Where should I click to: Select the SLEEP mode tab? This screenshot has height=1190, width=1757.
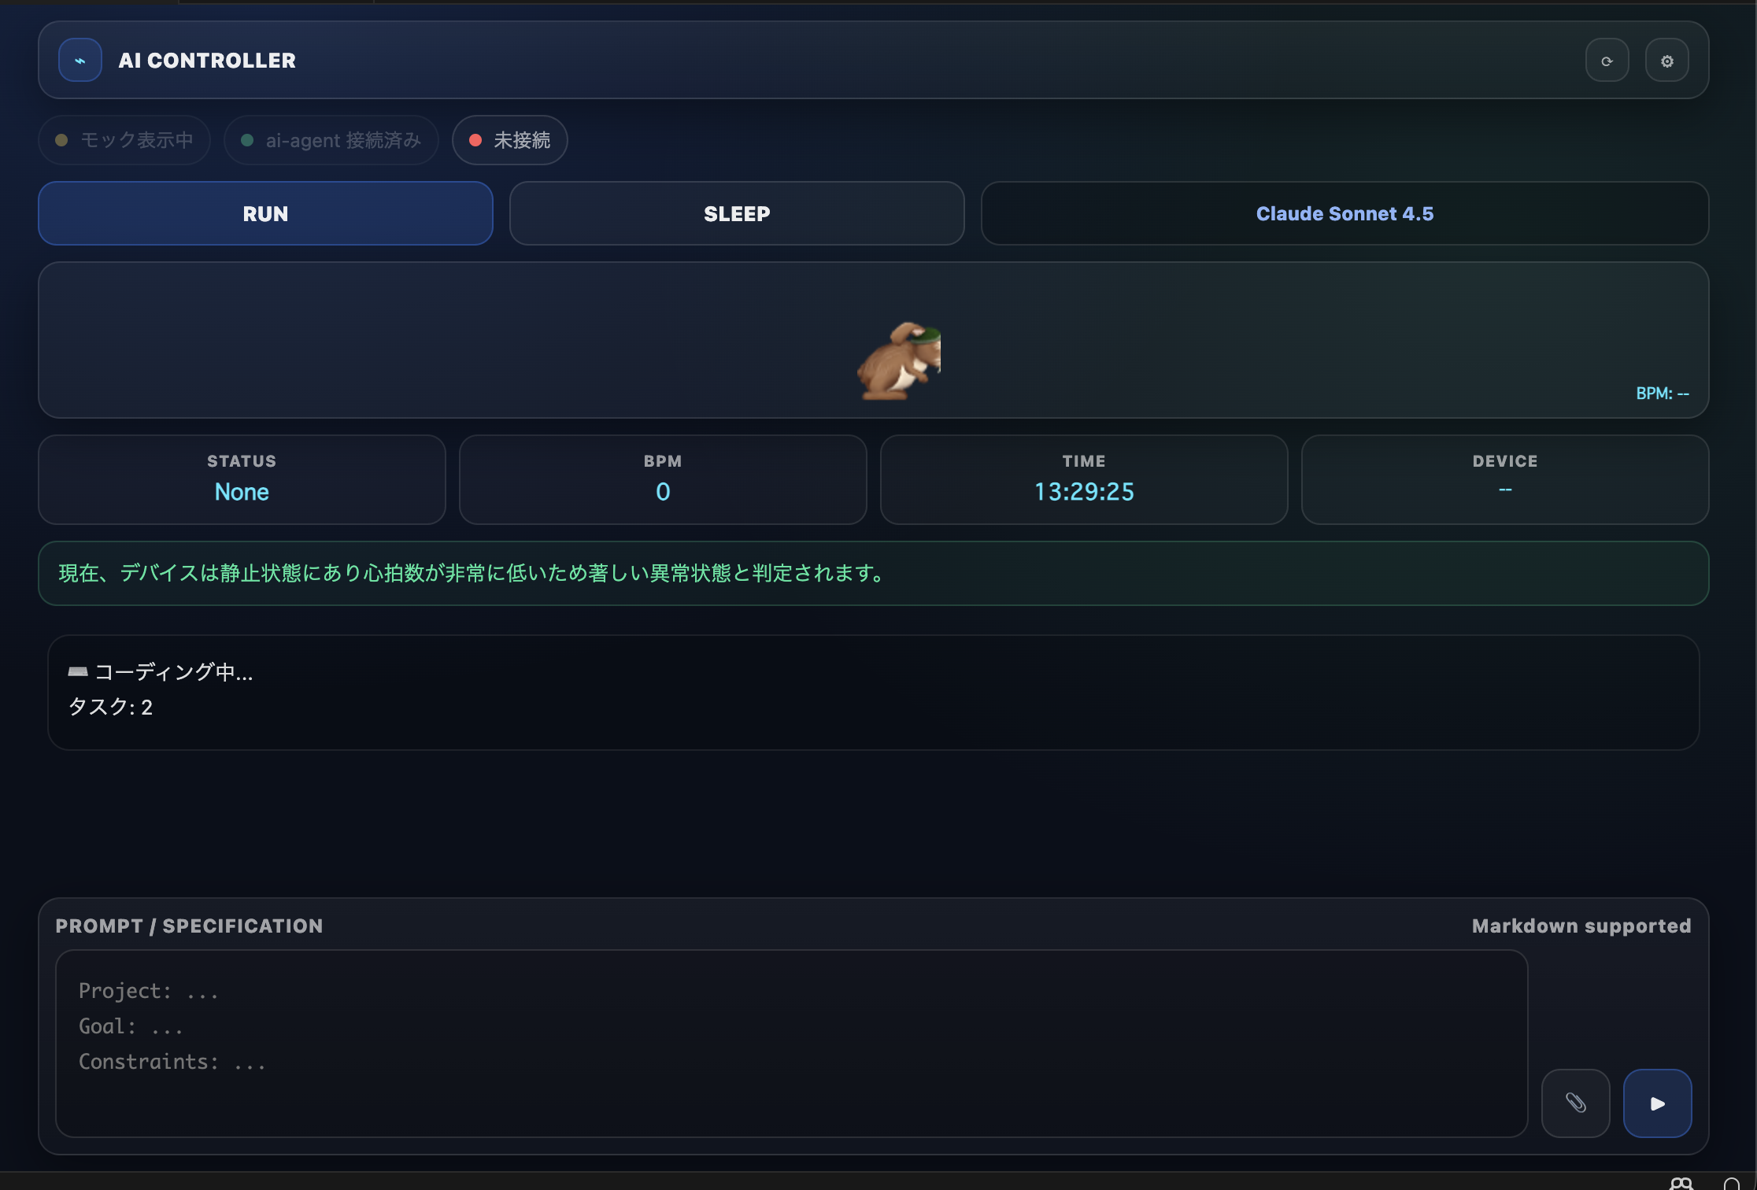coord(736,213)
